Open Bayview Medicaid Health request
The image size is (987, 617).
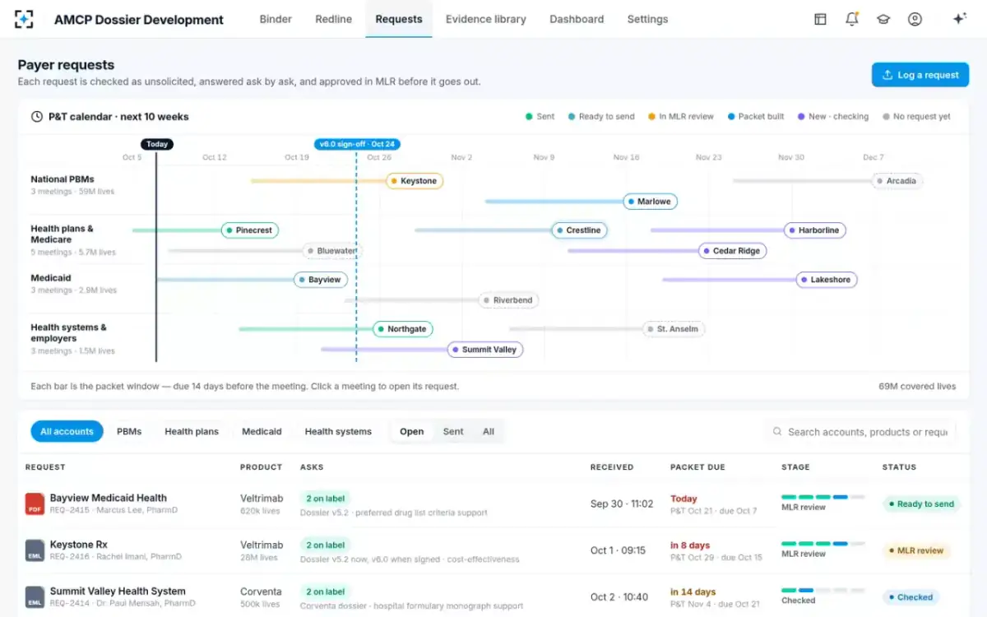(108, 498)
